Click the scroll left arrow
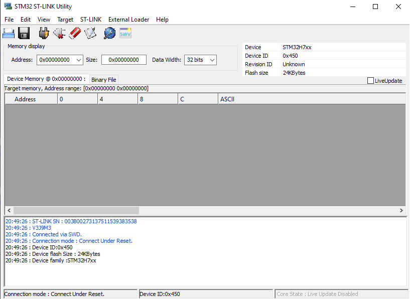 tap(9, 210)
